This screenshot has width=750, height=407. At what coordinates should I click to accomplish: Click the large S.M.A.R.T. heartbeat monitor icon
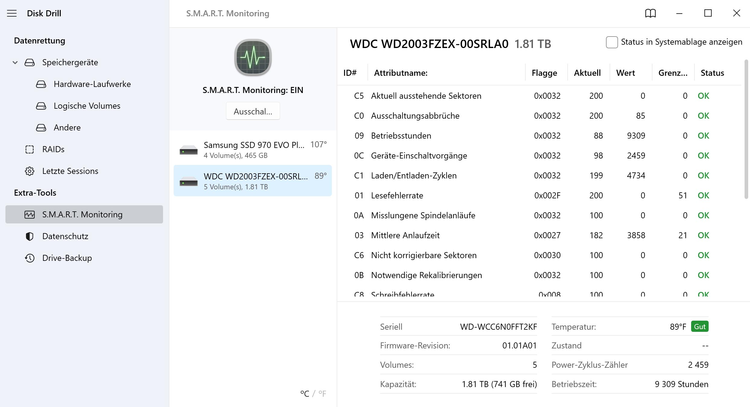[x=253, y=58]
